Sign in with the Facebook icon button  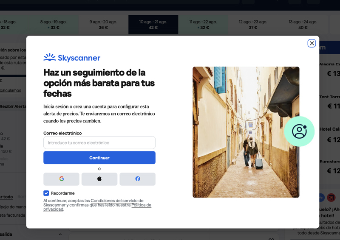coord(137,179)
